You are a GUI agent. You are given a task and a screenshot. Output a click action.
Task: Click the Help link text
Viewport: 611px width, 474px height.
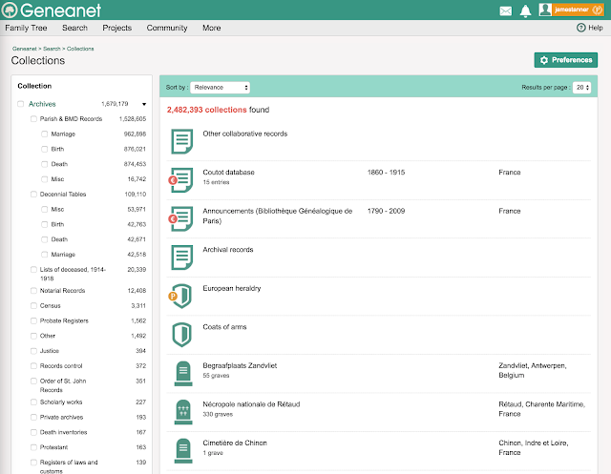[596, 28]
